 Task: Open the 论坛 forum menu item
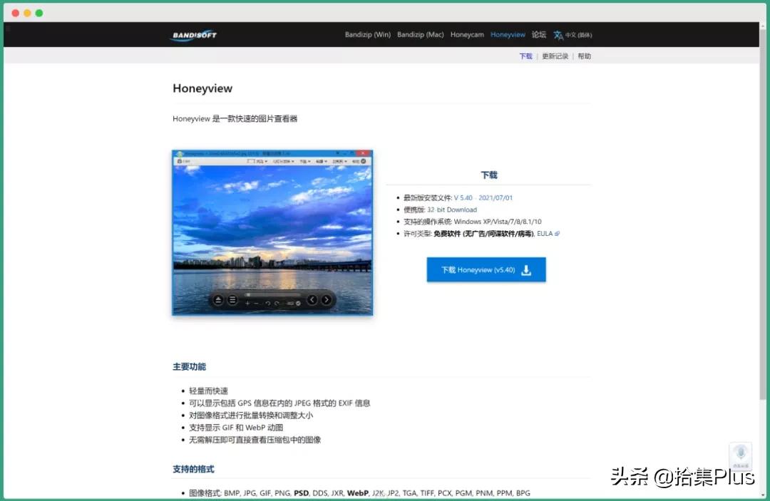(538, 34)
